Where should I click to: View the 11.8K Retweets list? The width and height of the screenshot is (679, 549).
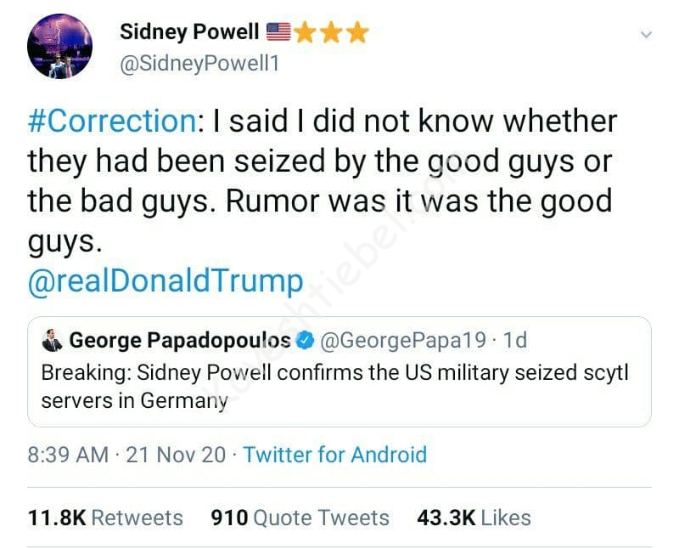(x=105, y=518)
